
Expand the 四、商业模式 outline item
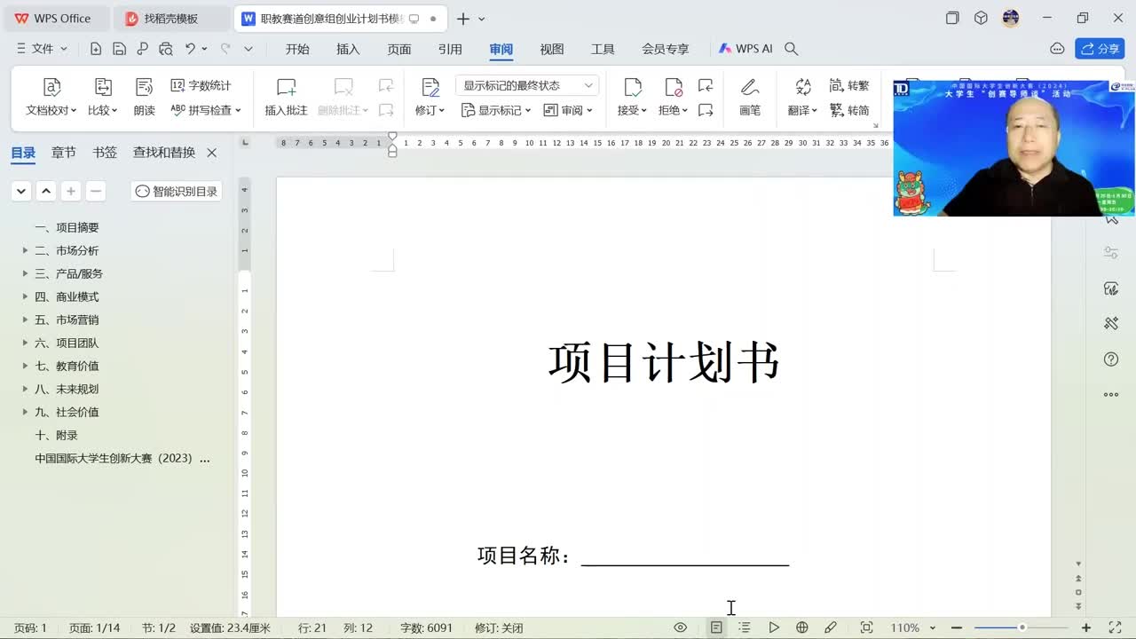(x=25, y=296)
